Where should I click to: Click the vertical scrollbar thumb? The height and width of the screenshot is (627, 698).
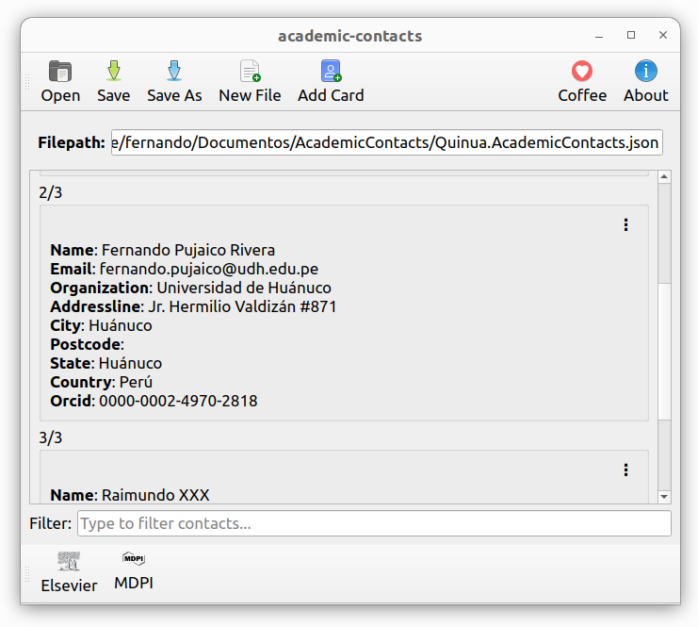[x=664, y=351]
